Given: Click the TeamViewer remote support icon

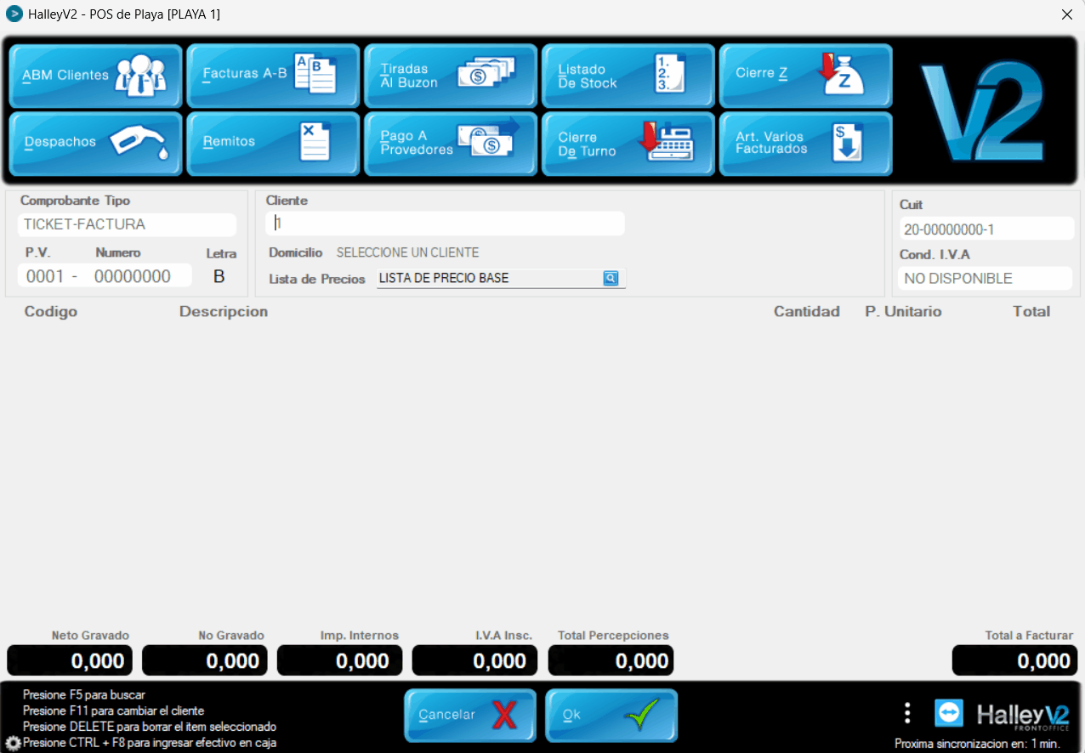Looking at the screenshot, I should [948, 713].
